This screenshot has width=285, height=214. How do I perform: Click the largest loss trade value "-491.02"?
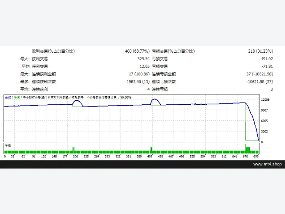(x=266, y=59)
